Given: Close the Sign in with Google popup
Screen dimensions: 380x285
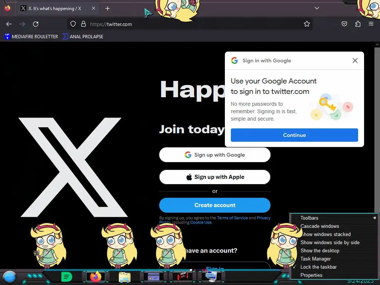Looking at the screenshot, I should (355, 60).
